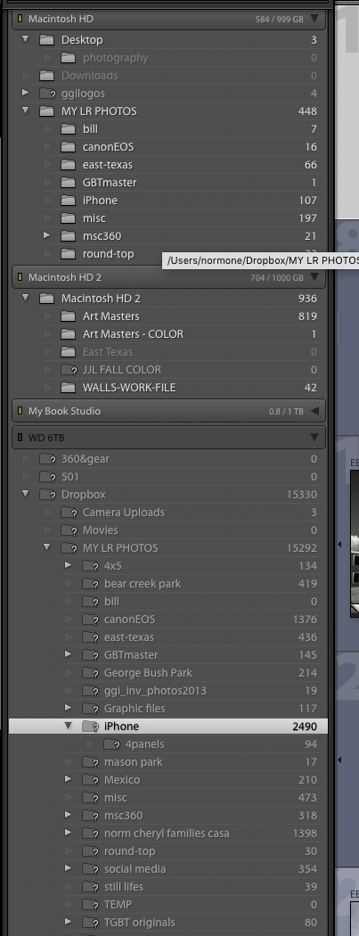Viewport: 359px width, 936px height.
Task: Click the My Book Studio header label
Action: point(64,411)
